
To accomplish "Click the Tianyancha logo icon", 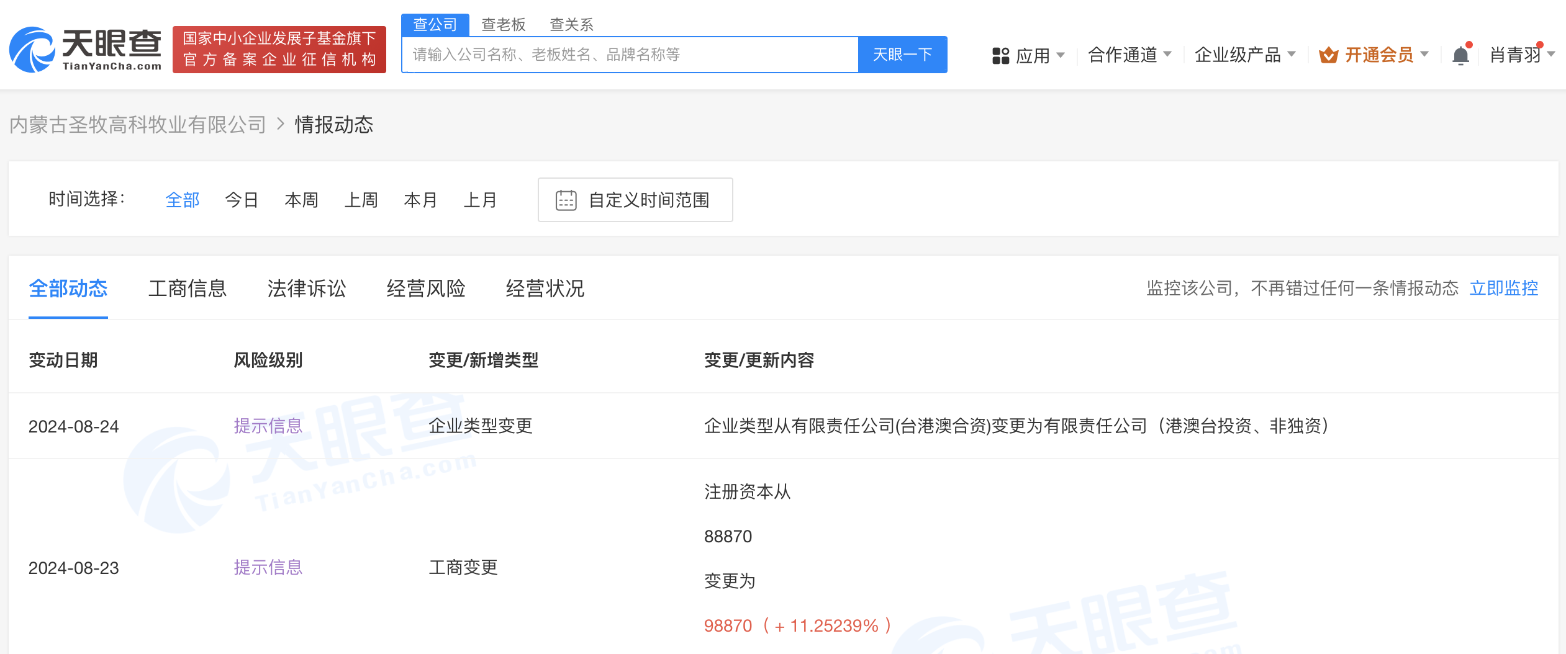I will click(31, 50).
